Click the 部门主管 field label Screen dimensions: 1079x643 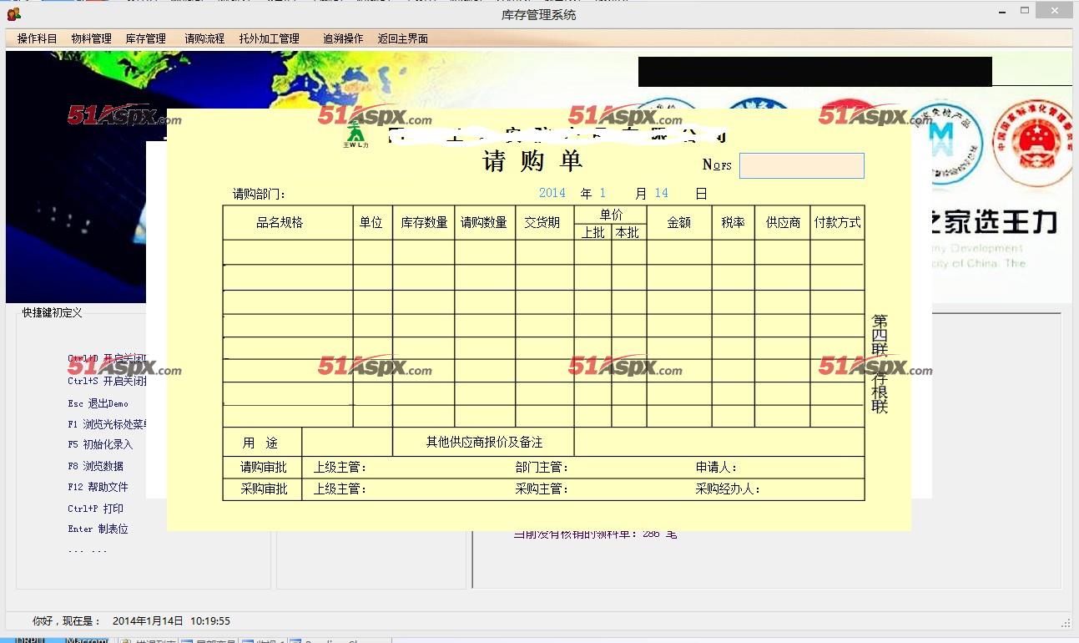click(x=542, y=468)
